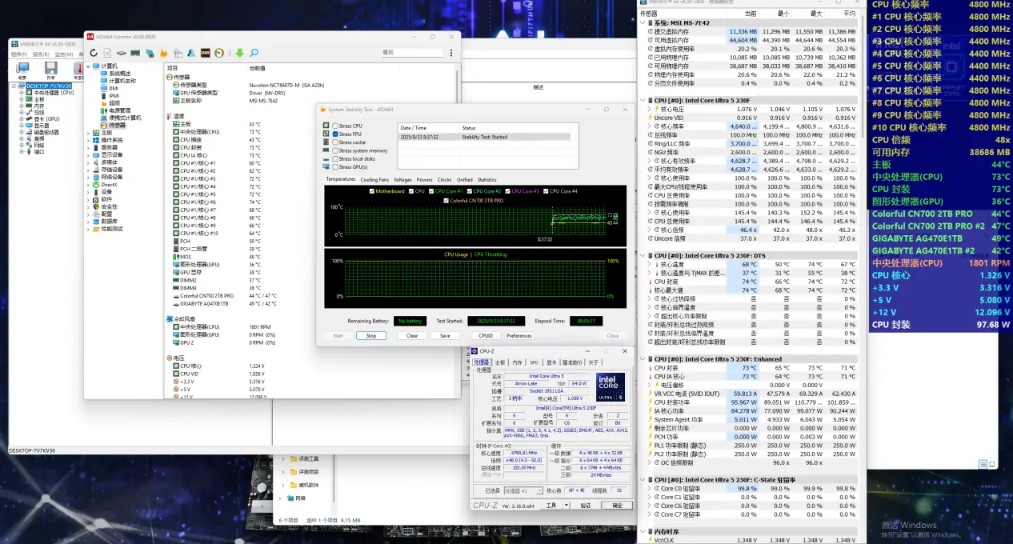Click CPUID button in stability test

(486, 336)
